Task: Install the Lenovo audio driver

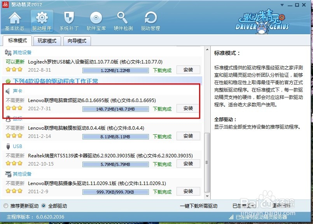Action: tap(188, 108)
